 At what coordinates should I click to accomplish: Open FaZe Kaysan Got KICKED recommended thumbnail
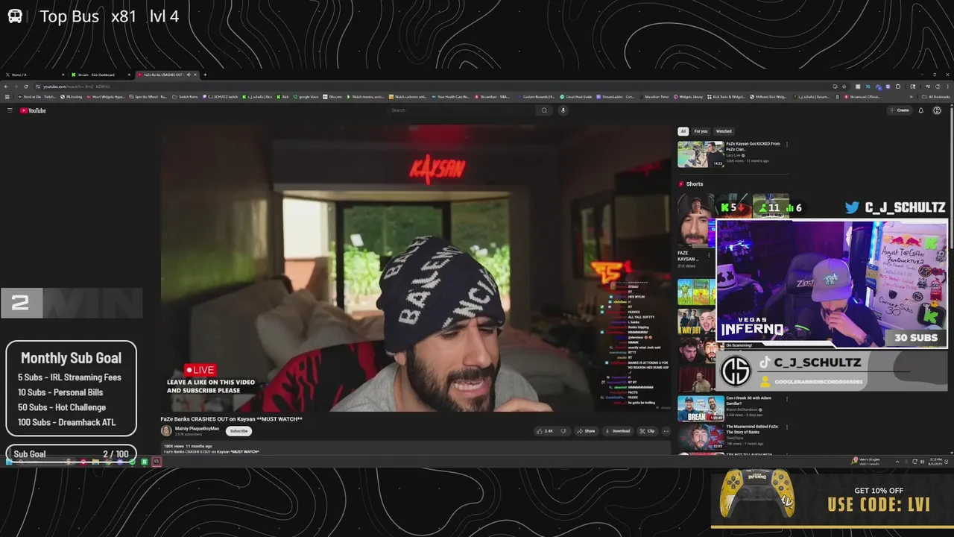[701, 154]
